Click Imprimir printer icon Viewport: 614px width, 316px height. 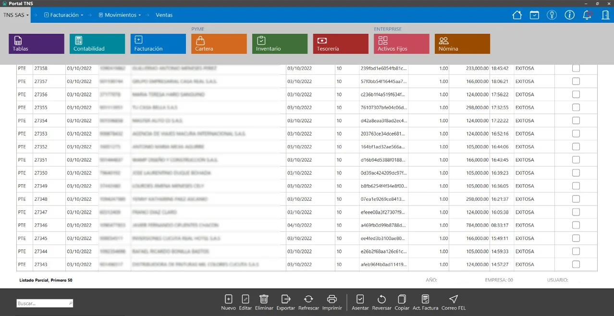(332, 302)
